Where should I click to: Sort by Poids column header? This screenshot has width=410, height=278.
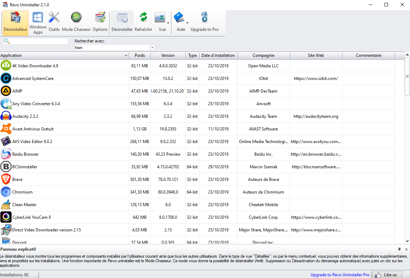coord(140,55)
